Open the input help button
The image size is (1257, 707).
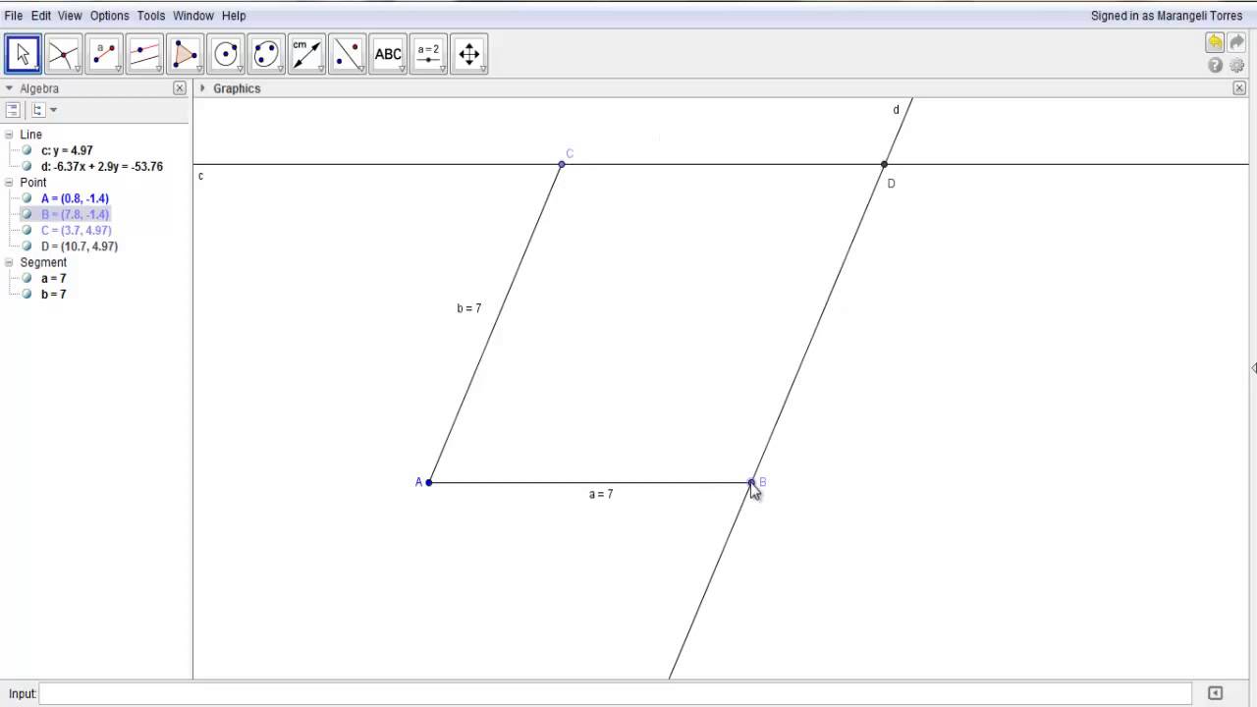tap(1215, 693)
